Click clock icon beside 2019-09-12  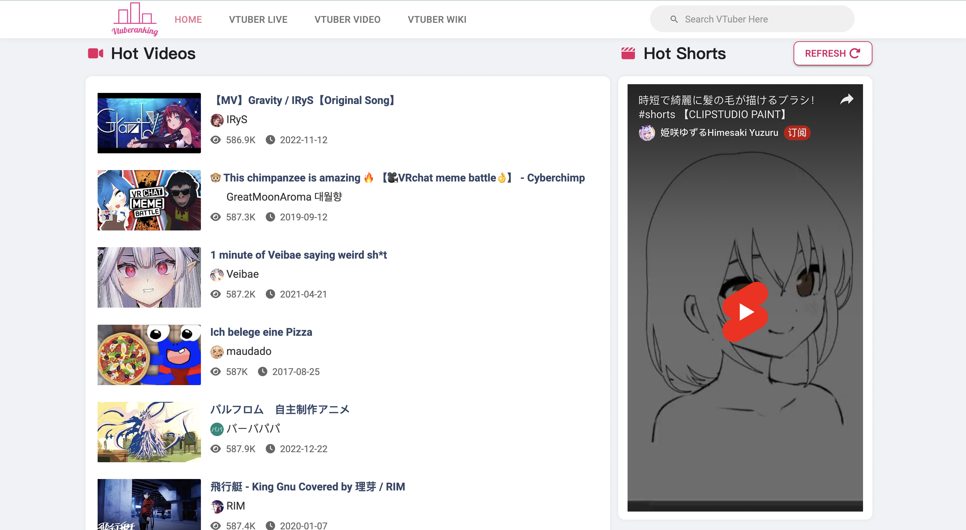[x=270, y=217]
